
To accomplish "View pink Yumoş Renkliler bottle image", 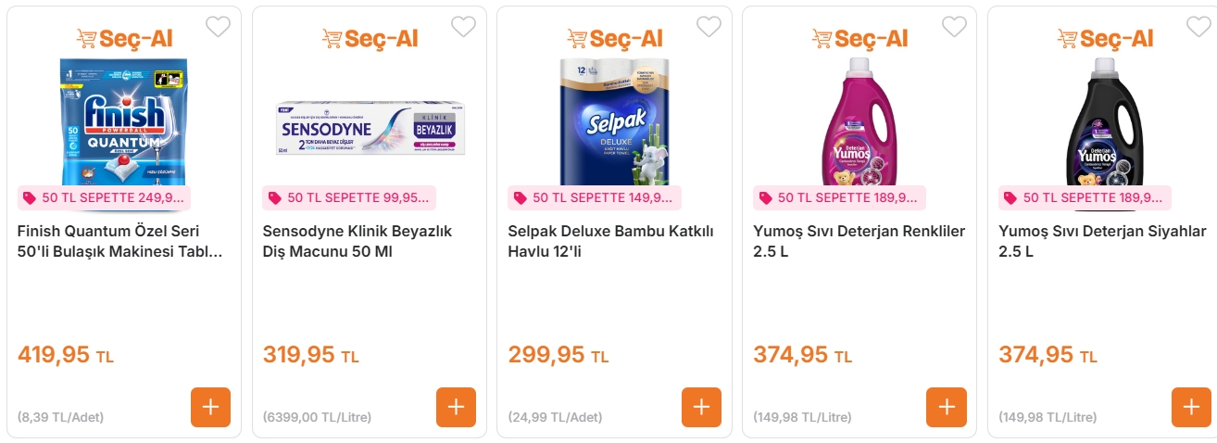I will click(x=859, y=120).
